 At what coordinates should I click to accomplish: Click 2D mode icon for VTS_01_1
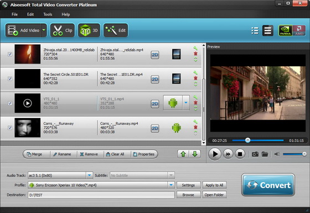click(155, 104)
